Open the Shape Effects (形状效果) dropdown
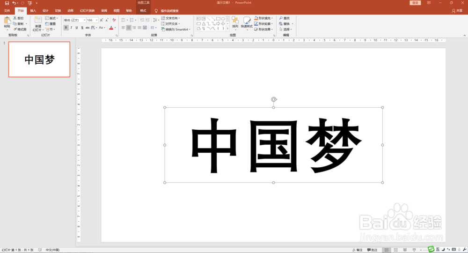Viewport: 468px width, 253px height. point(263,29)
